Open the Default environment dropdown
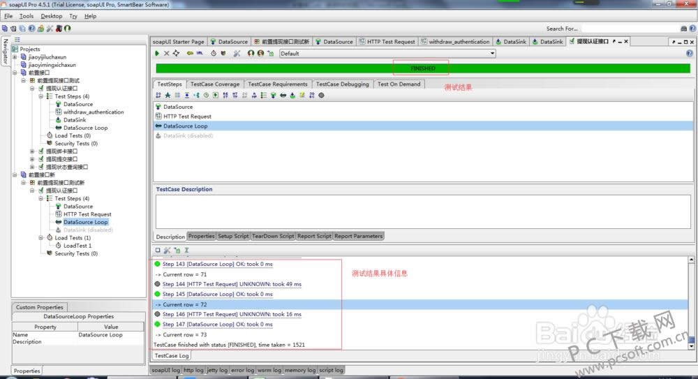Screen dimensions: 698x379 pos(387,53)
